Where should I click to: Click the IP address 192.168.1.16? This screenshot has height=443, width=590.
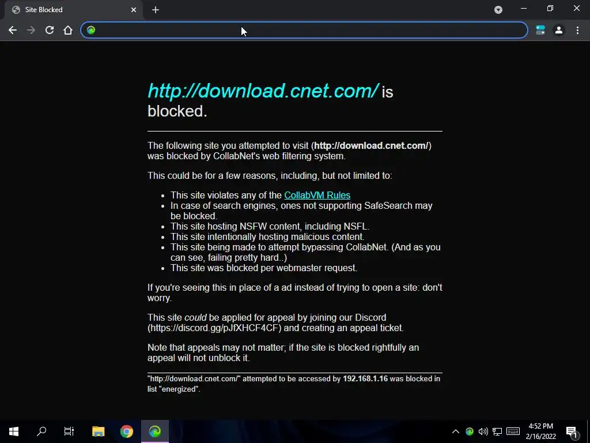pyautogui.click(x=365, y=378)
